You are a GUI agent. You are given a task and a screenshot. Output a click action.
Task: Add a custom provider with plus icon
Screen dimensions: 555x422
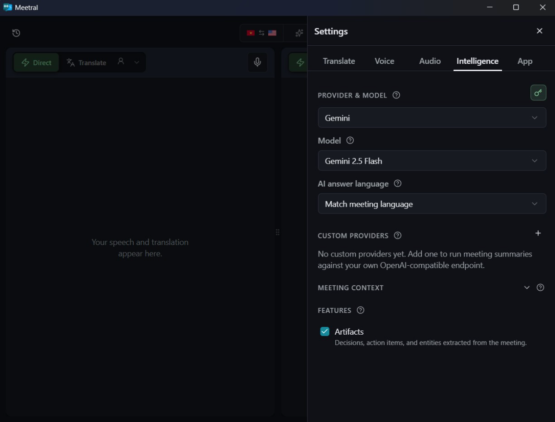click(538, 233)
